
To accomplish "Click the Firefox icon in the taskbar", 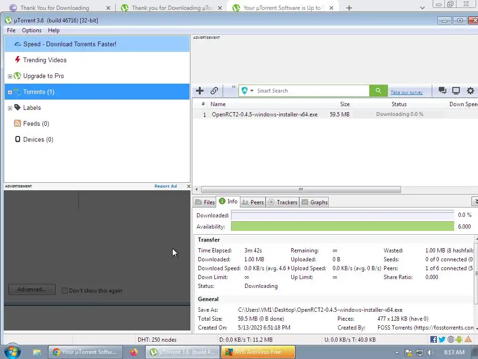I will click(134, 352).
